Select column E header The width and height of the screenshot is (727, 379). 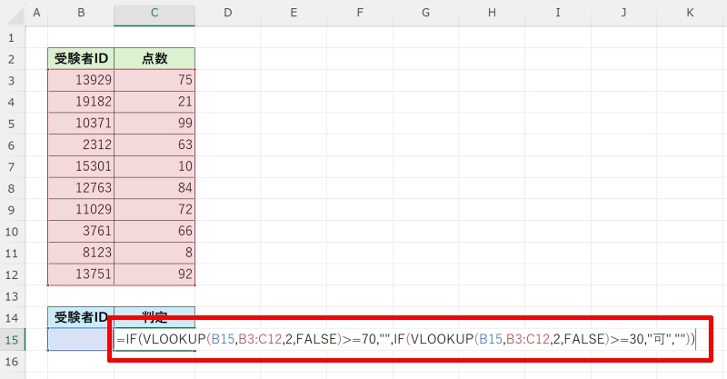point(294,13)
